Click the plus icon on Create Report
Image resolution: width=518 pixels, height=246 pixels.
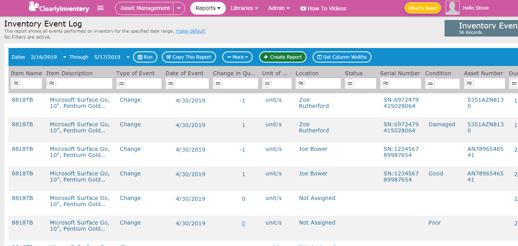tap(265, 57)
